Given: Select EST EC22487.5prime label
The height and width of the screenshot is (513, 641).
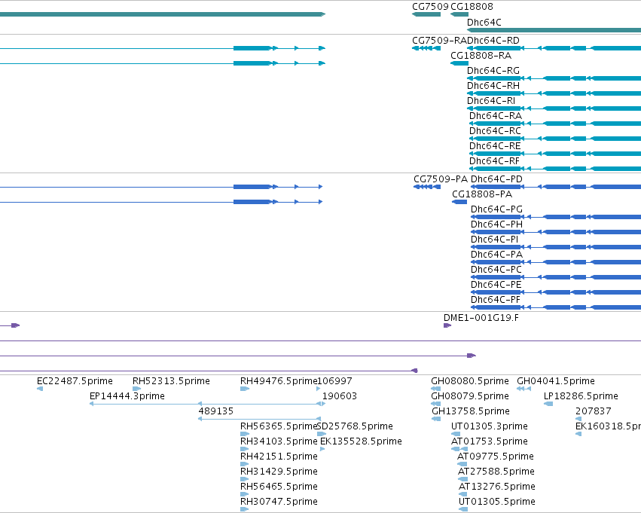Looking at the screenshot, I should [75, 381].
